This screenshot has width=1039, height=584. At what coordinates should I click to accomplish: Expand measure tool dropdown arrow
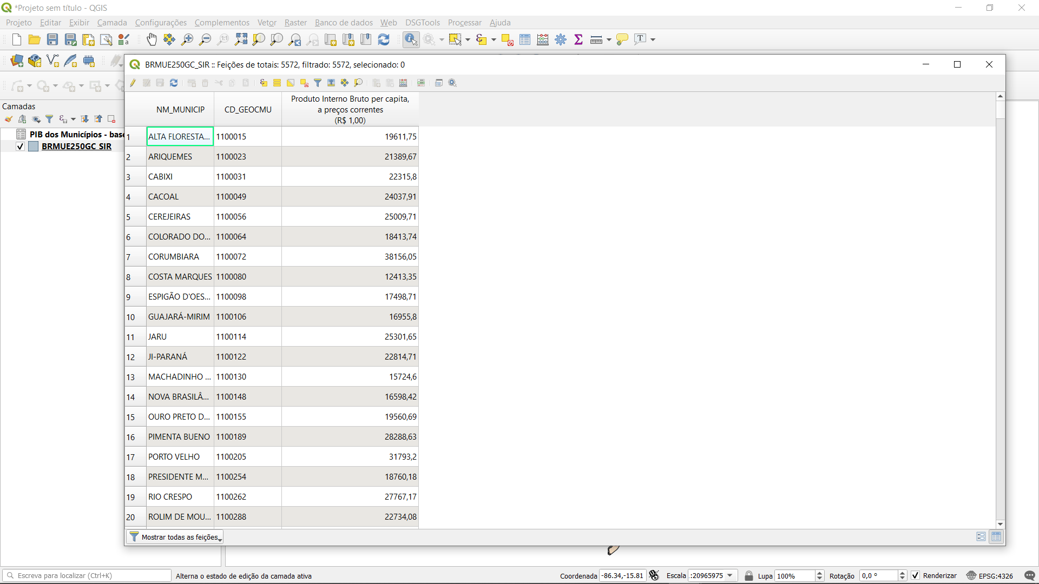click(609, 39)
